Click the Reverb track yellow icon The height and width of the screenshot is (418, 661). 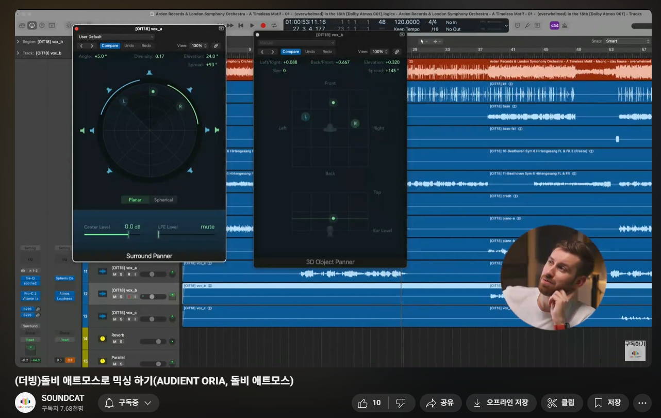102,338
